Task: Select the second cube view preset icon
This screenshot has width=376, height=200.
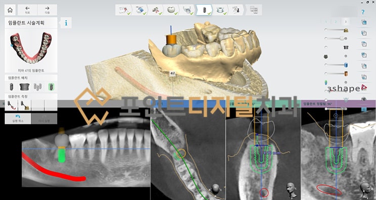Action: (x=364, y=33)
